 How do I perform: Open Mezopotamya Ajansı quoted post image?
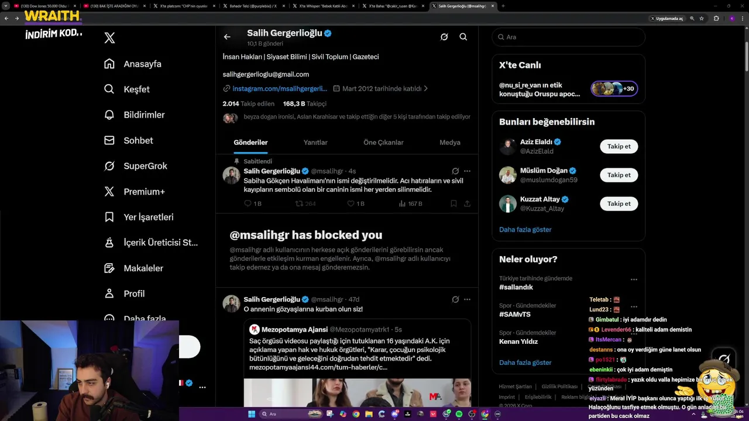point(357,392)
